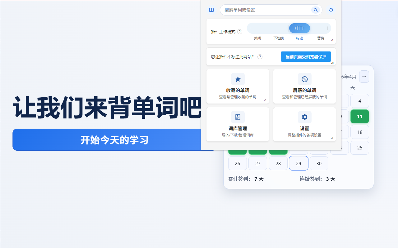Viewport: 398px width, 248px height.
Task: Set plugin mode to 标注
Action: tap(299, 38)
